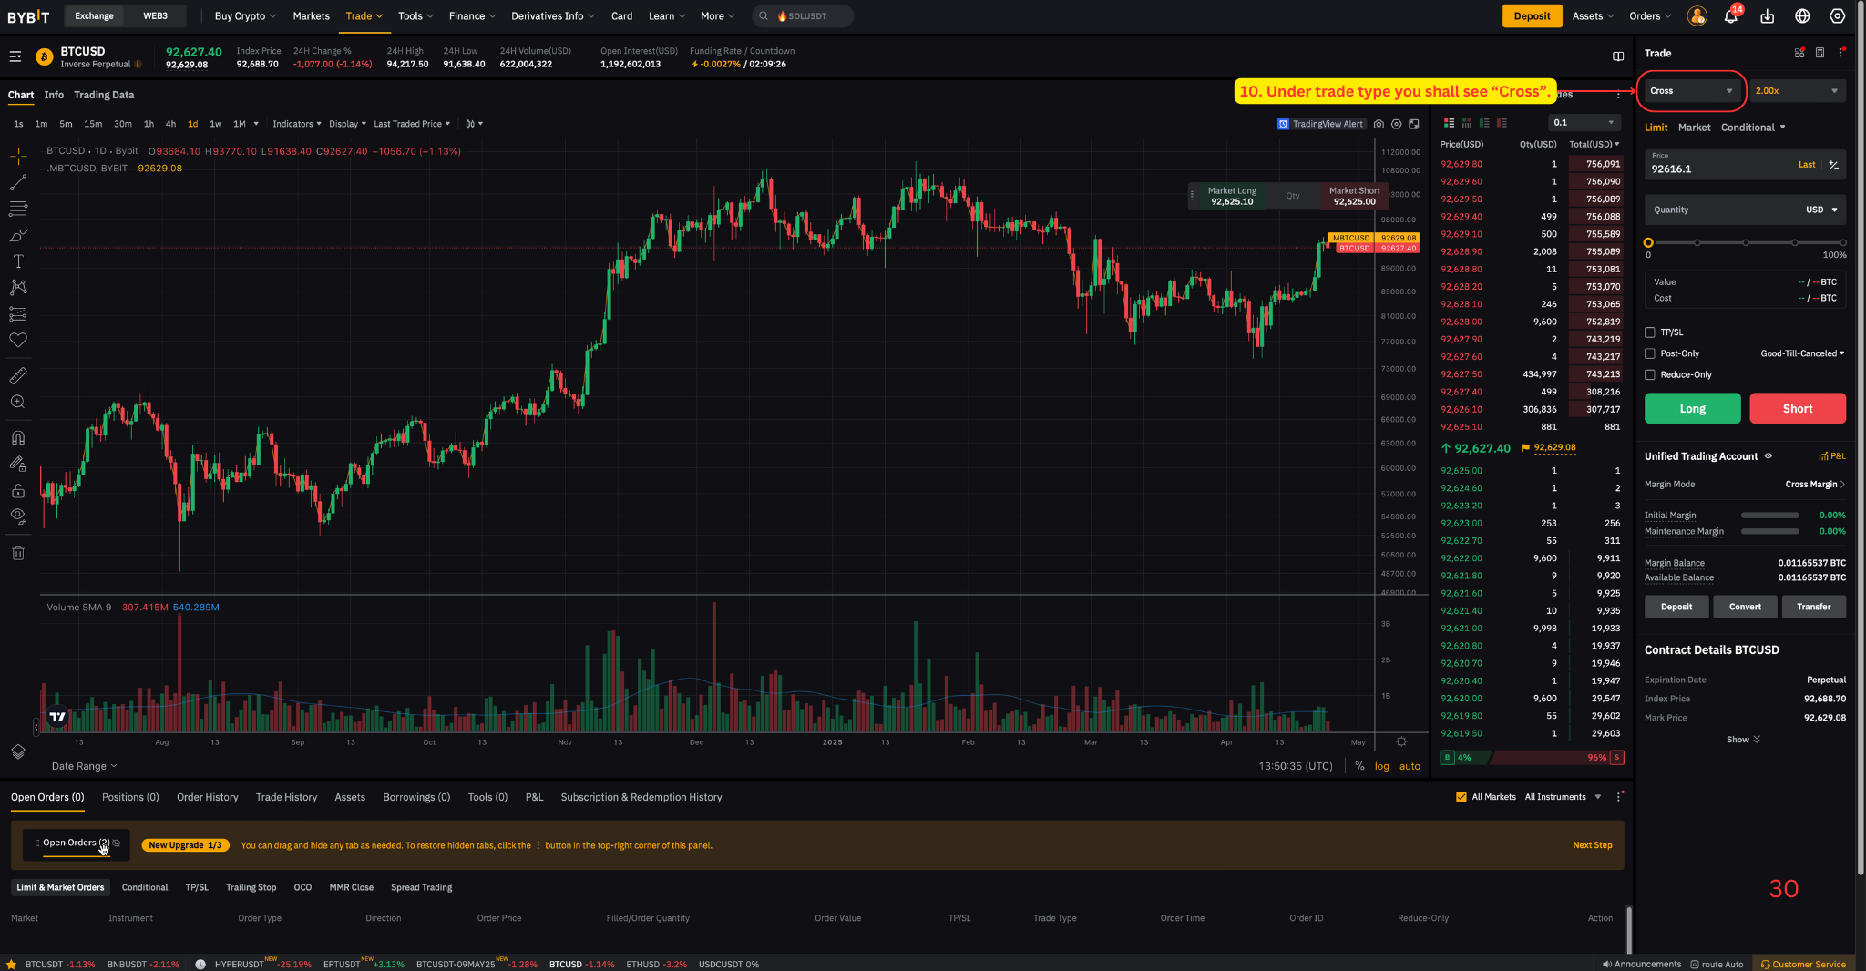1866x971 pixels.
Task: Switch to the Order History tab
Action: (208, 797)
